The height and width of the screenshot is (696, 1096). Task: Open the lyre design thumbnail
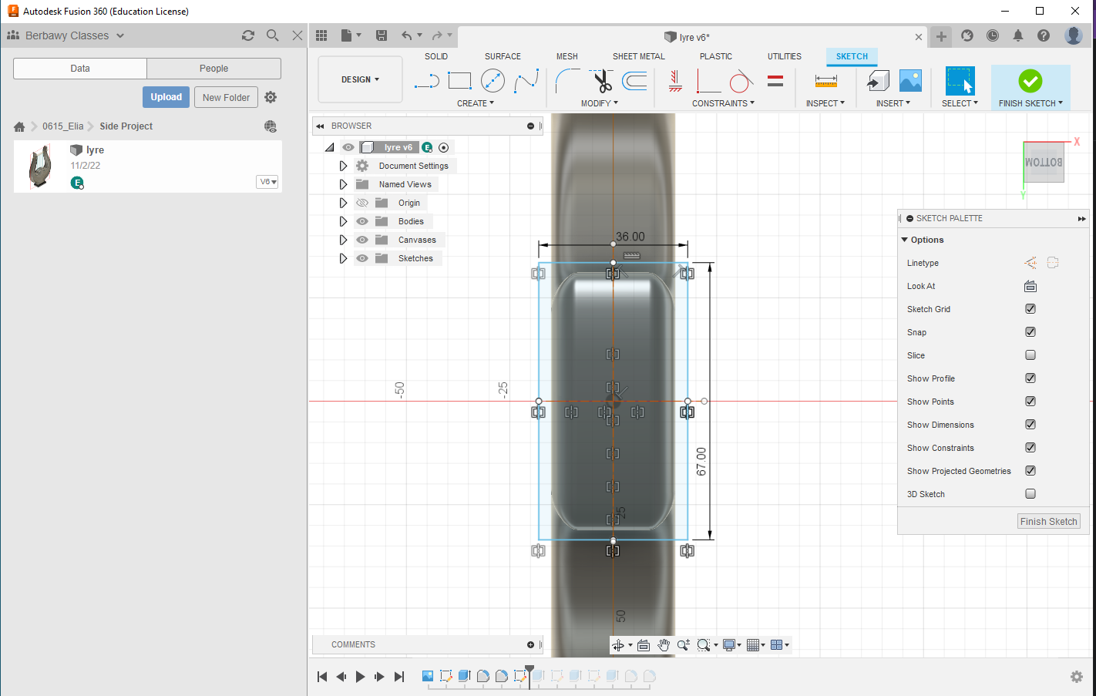coord(40,166)
